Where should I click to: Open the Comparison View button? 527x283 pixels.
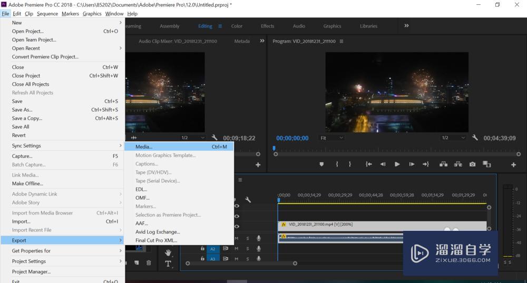point(486,164)
